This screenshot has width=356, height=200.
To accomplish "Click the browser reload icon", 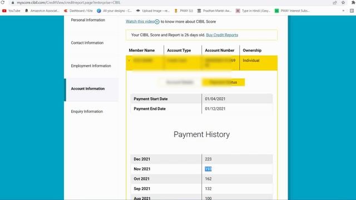I will (x=3, y=2).
